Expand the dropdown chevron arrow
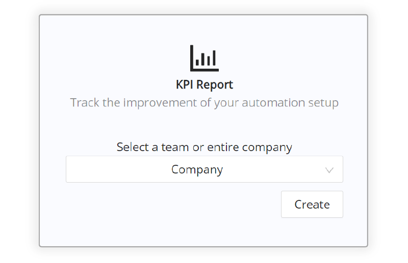 coord(329,170)
